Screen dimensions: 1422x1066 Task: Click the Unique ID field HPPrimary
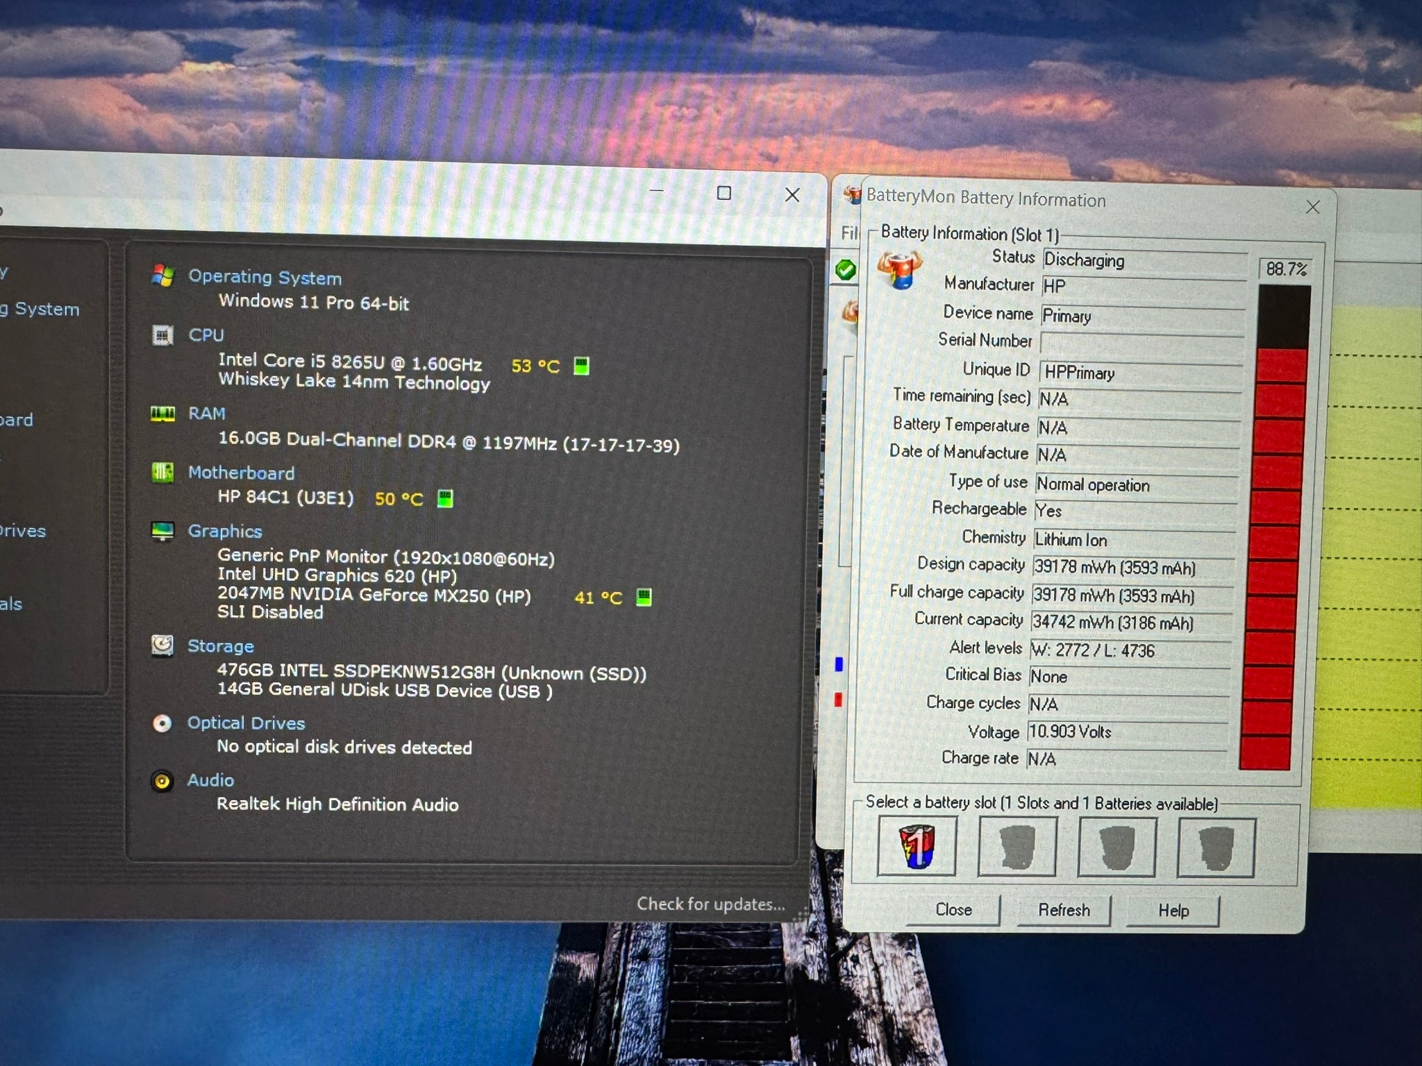point(1141,373)
